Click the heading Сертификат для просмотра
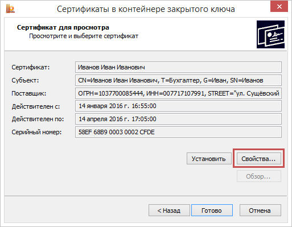The image size is (292, 227). [x=63, y=27]
